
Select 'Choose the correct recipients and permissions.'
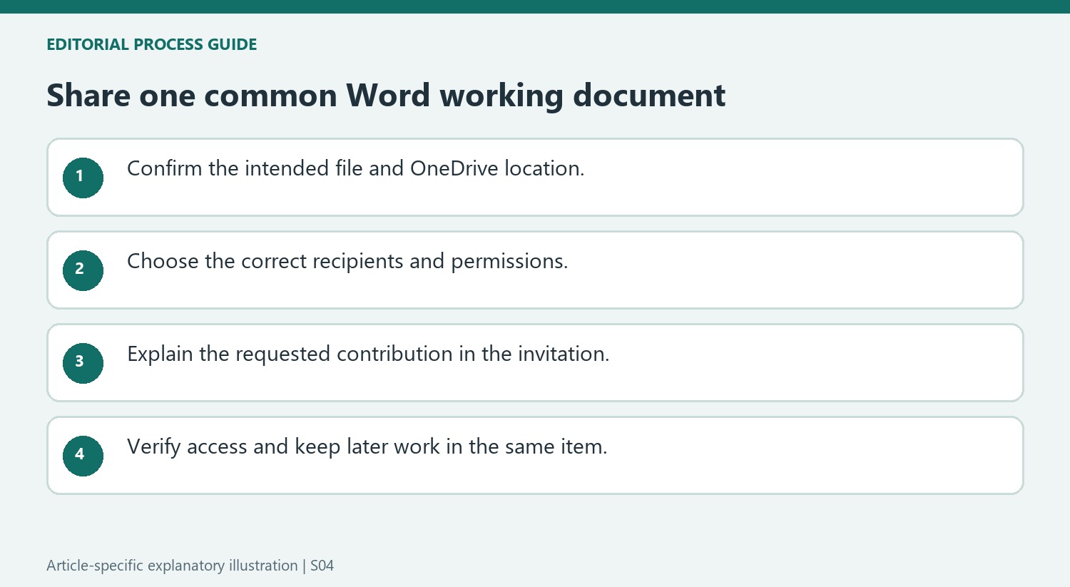(347, 261)
